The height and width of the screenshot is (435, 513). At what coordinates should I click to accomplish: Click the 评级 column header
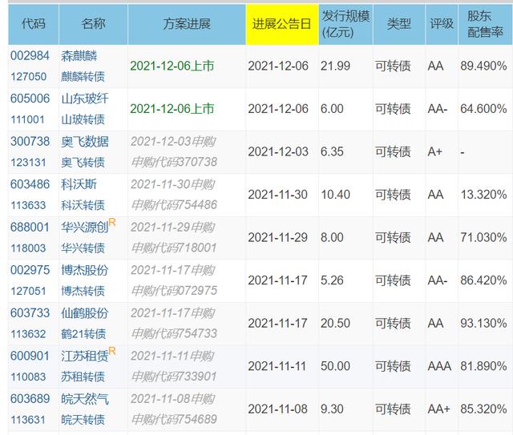442,24
